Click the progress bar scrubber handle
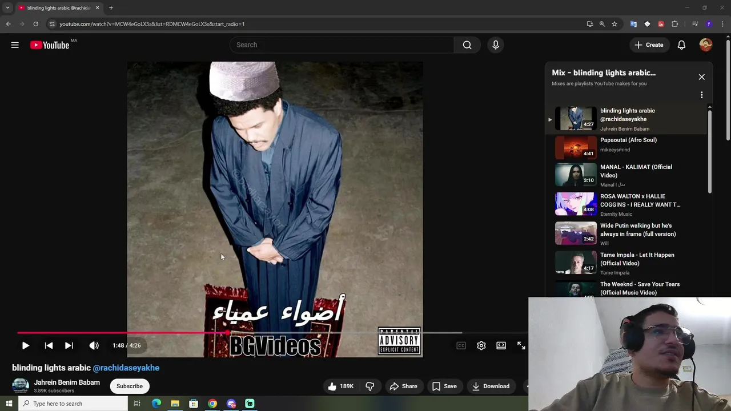Screen dimensions: 731x411 point(228,332)
